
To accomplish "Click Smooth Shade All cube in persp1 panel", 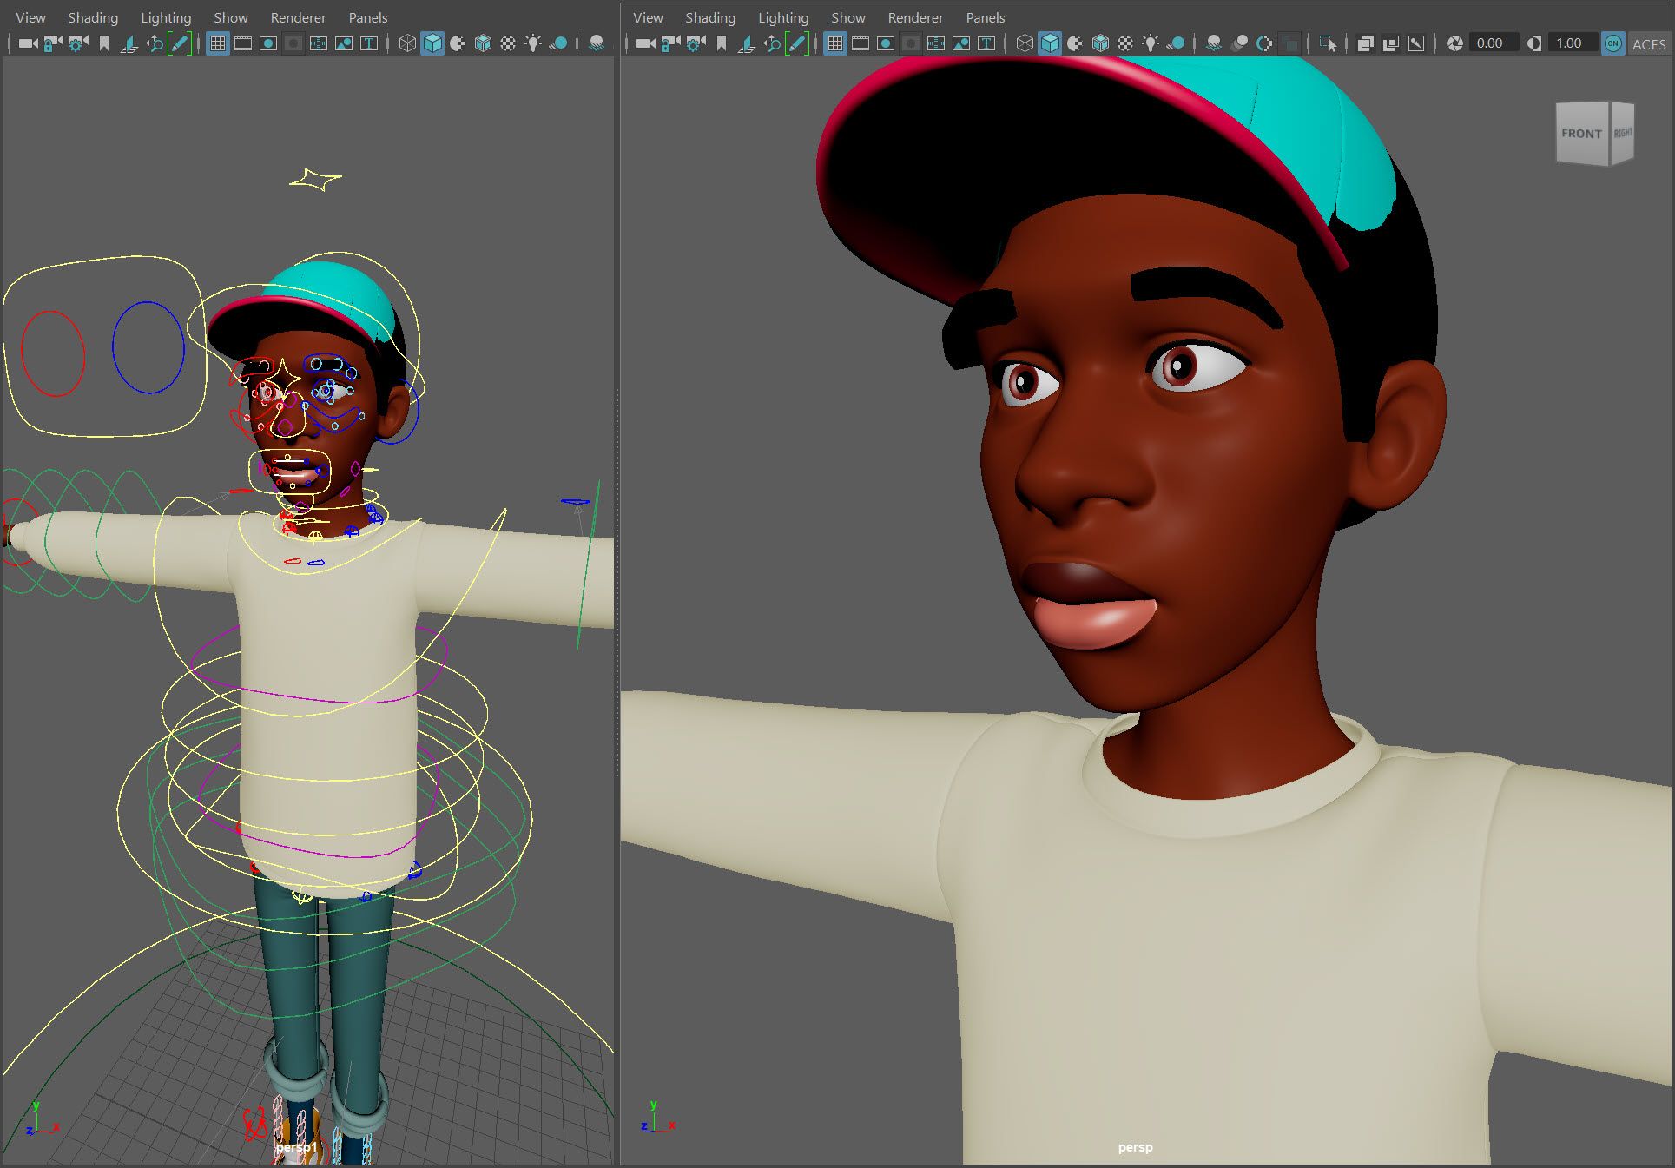I will (432, 43).
